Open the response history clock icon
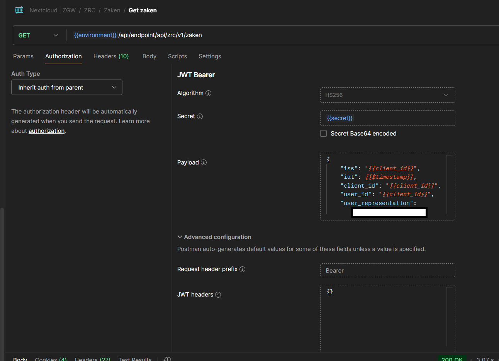Viewport: 499px width, 361px height. click(x=167, y=359)
